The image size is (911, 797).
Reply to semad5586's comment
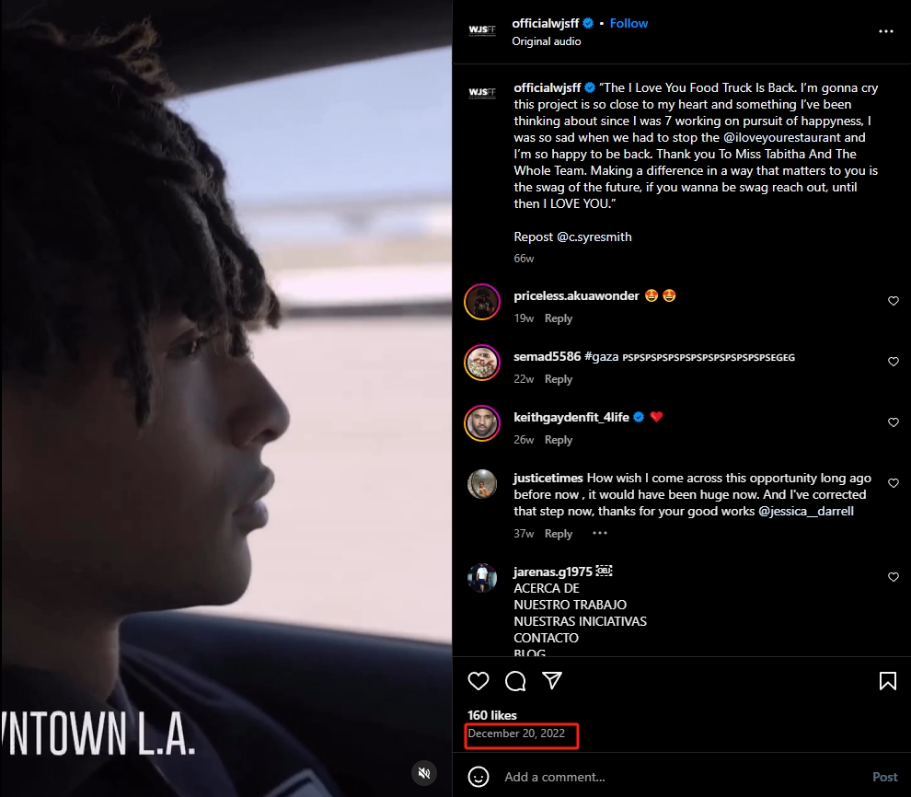point(559,379)
